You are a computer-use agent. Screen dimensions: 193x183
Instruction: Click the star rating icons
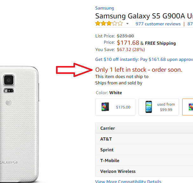109,24
